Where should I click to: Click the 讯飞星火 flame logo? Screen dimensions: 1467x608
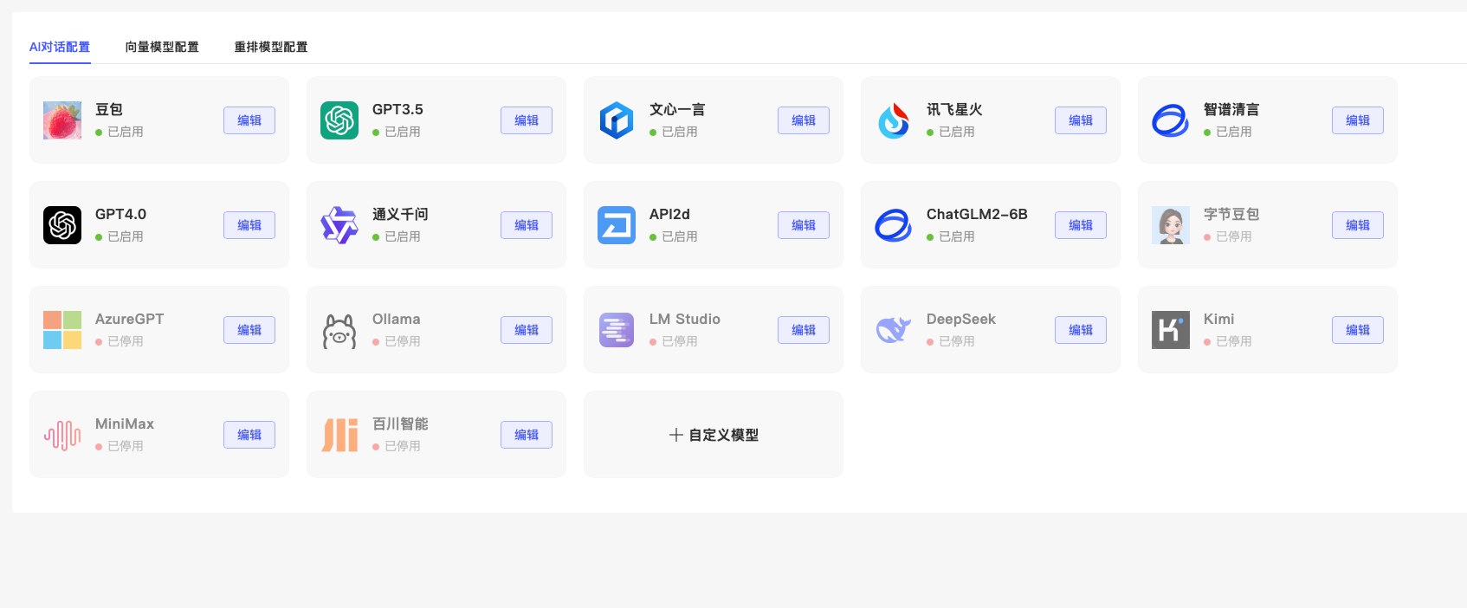[x=894, y=120]
